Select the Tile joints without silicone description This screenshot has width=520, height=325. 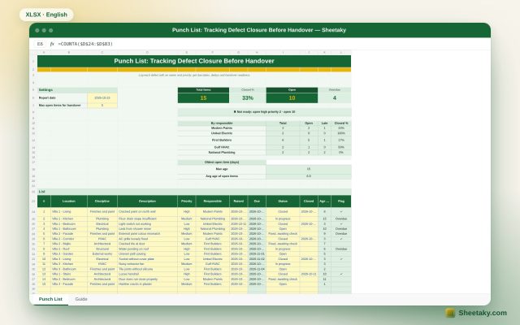click(x=147, y=269)
